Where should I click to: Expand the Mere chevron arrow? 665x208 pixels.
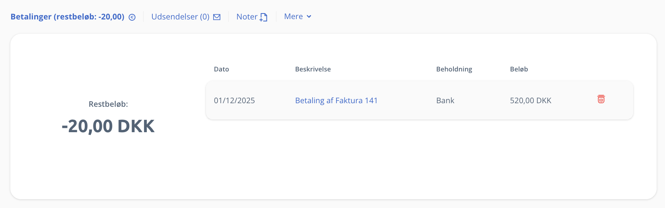[309, 17]
